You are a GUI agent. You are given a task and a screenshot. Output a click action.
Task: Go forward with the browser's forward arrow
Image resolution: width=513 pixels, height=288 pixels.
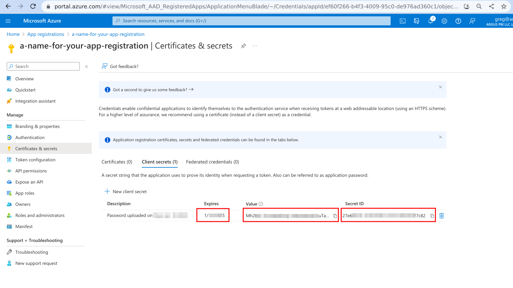20,6
